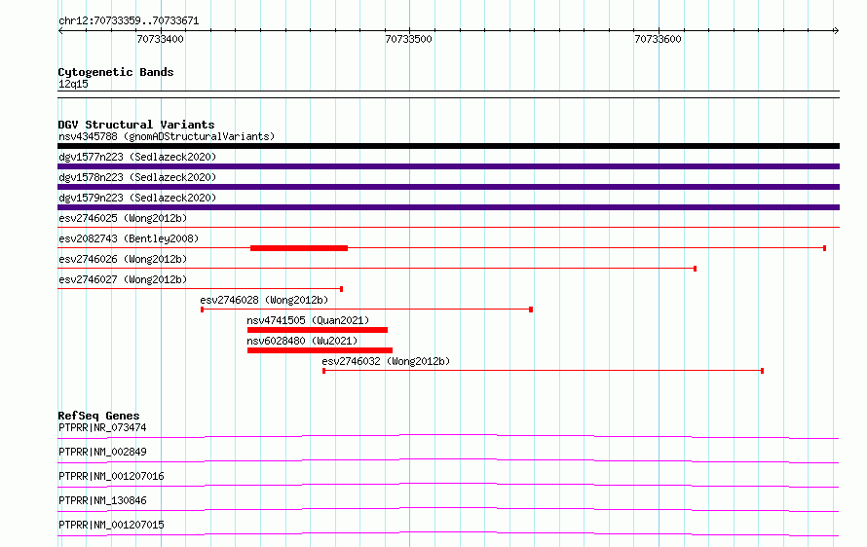The width and height of the screenshot is (867, 547).
Task: Click the red bar under nsv4741505
Action: pyautogui.click(x=318, y=330)
